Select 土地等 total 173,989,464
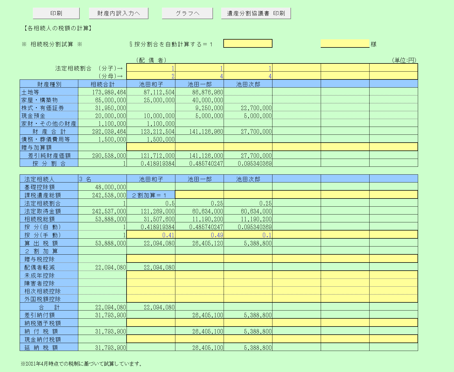The image size is (454, 372). [102, 92]
